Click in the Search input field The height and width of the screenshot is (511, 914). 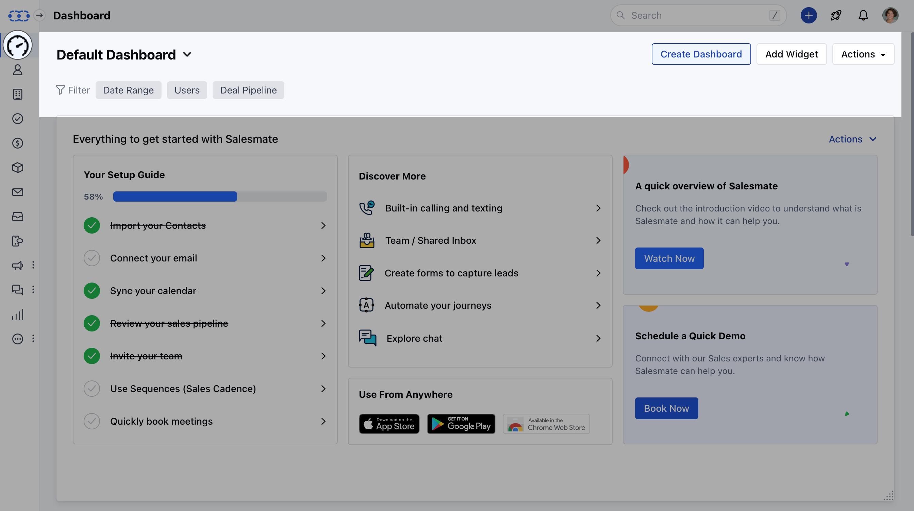pyautogui.click(x=698, y=15)
